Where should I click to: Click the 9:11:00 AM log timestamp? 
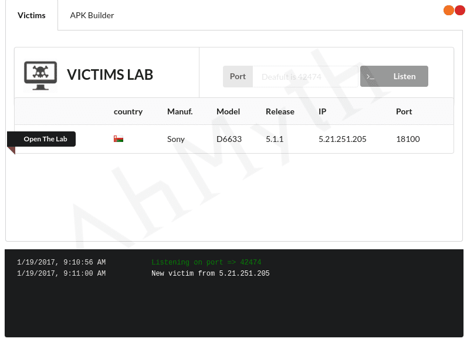click(x=62, y=273)
